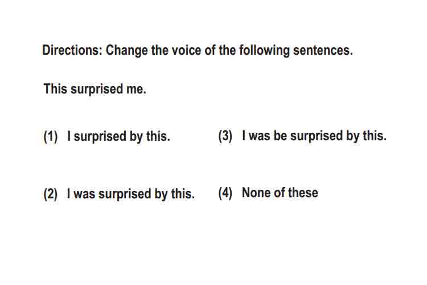
Task: Click the (4) option number
Action: pyautogui.click(x=225, y=193)
